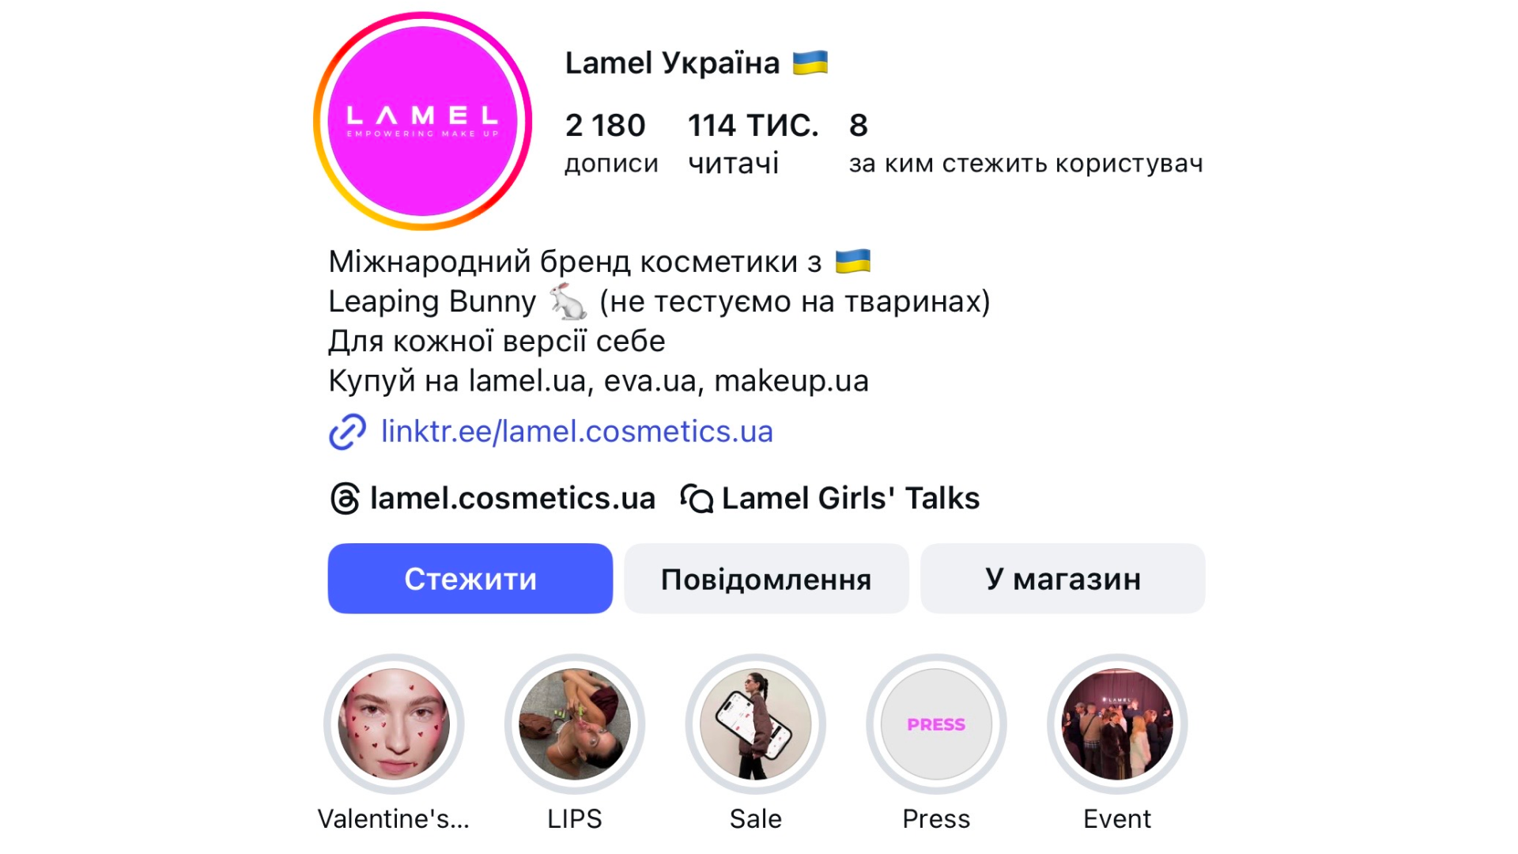Open the Lamel profile picture story
The image size is (1518, 854).
(x=422, y=121)
